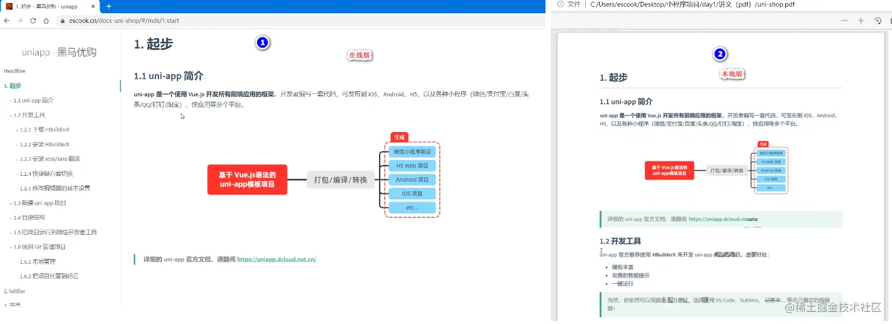Viewport: 892px width, 324px height.
Task: Click the '1.1 uni-app 简介' heading in the PDF
Action: [x=626, y=102]
